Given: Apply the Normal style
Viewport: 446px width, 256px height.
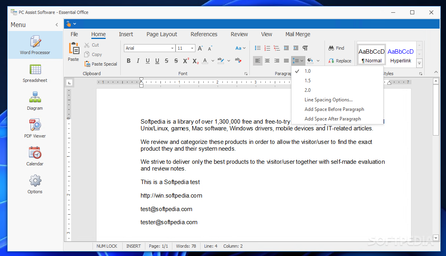Looking at the screenshot, I should tap(371, 55).
